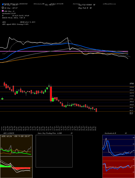Click the last red candlestick near 95.17
The image size is (135, 178).
[x=96, y=110]
